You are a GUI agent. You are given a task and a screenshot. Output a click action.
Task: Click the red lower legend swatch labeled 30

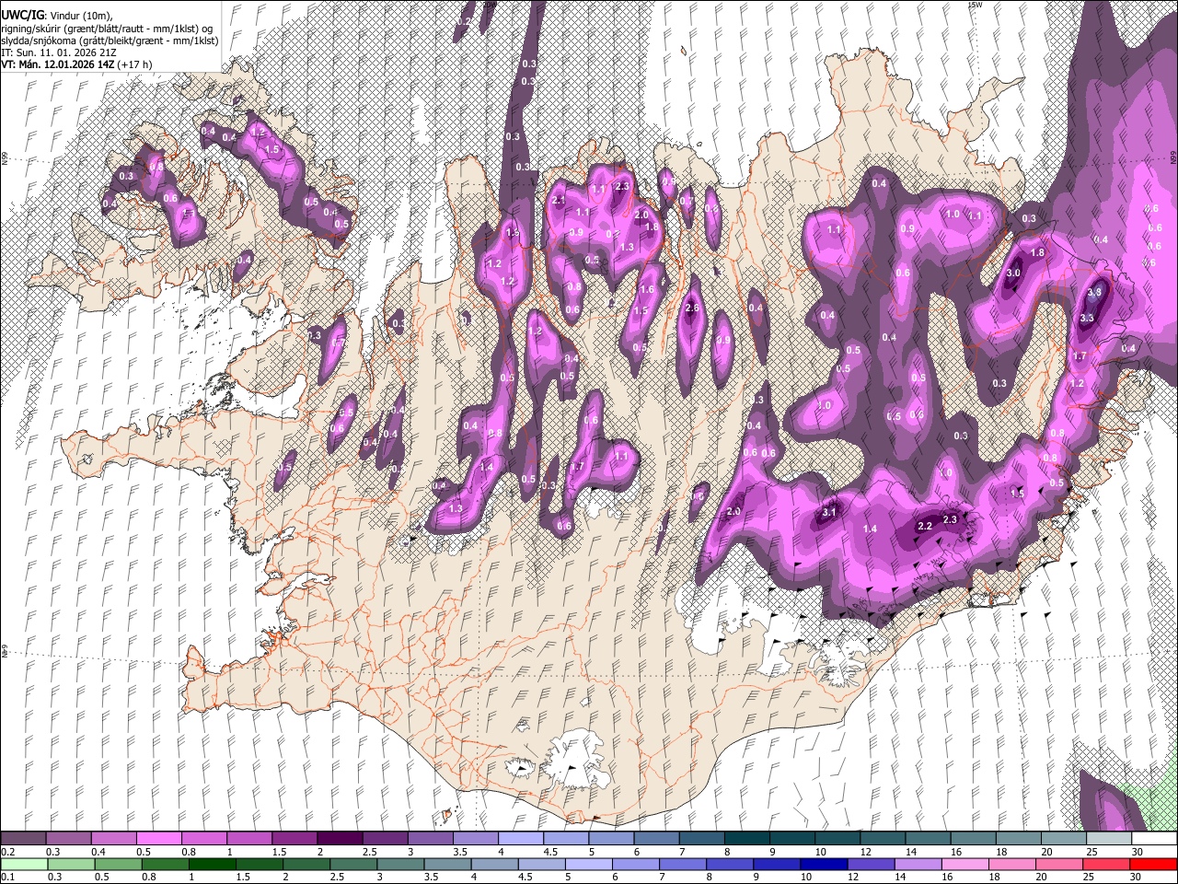click(1153, 864)
